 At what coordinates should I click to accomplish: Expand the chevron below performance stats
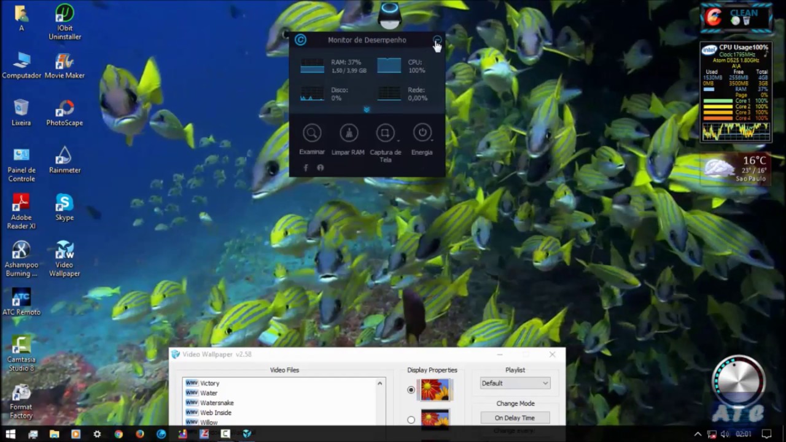pyautogui.click(x=367, y=109)
